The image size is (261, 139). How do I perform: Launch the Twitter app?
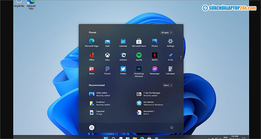coord(123,70)
